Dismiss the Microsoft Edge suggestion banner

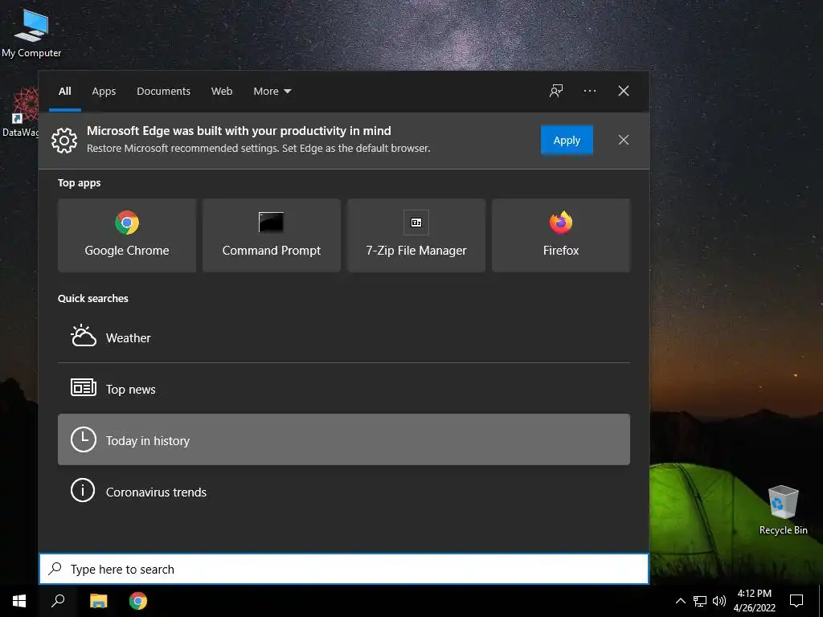click(x=624, y=140)
